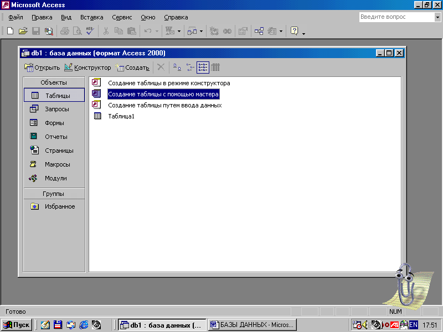Click the Объекты header bar
Screen dimensions: 443x332
(54, 82)
